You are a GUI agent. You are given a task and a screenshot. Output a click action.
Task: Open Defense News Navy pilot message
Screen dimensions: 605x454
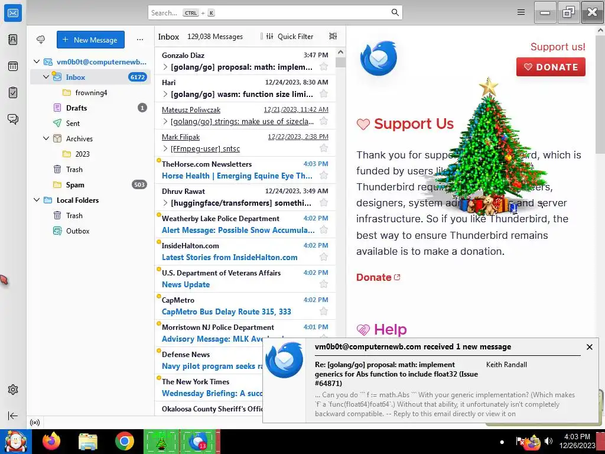[x=209, y=361]
